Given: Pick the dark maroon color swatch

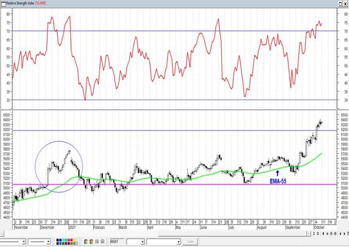Looking at the screenshot, I should [x=69, y=244].
